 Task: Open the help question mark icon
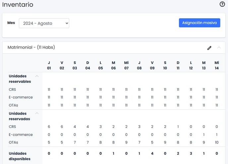222,4
